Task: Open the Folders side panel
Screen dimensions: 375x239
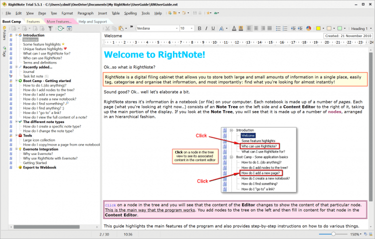Action: 4,33
